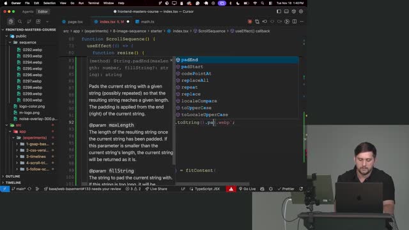Open the Terminal menu in menu bar
The width and height of the screenshot is (409, 230).
[93, 3]
